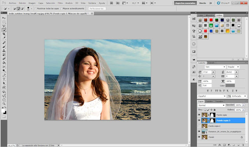Image resolution: width=249 pixels, height=147 pixels.
Task: Select the Zoom tool in toolbar
Action: click(4, 104)
